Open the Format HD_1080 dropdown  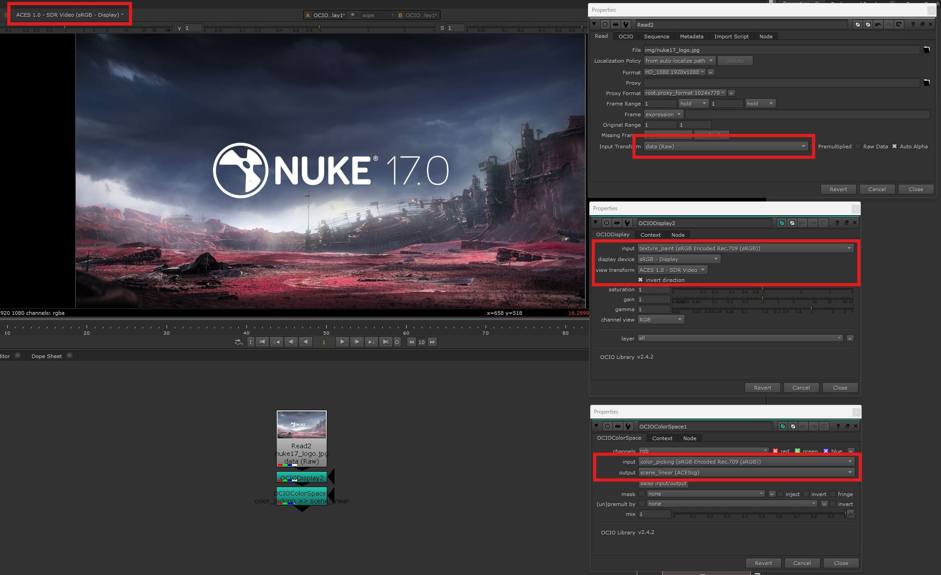click(x=674, y=72)
